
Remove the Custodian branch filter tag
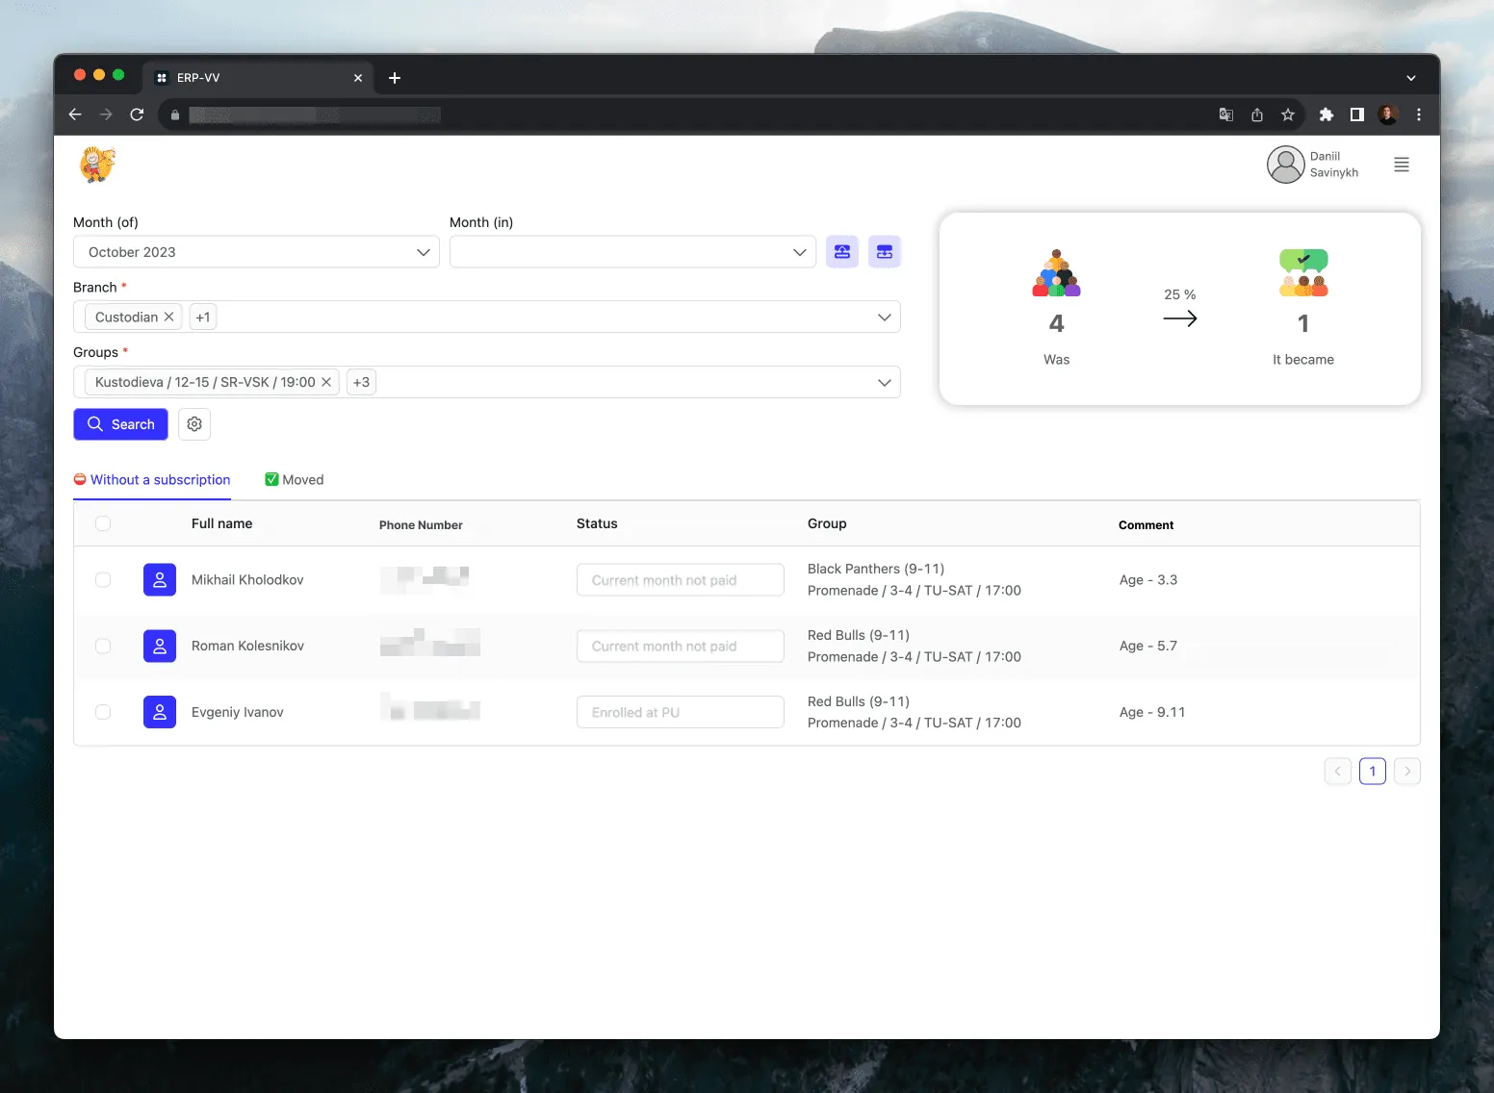point(168,317)
